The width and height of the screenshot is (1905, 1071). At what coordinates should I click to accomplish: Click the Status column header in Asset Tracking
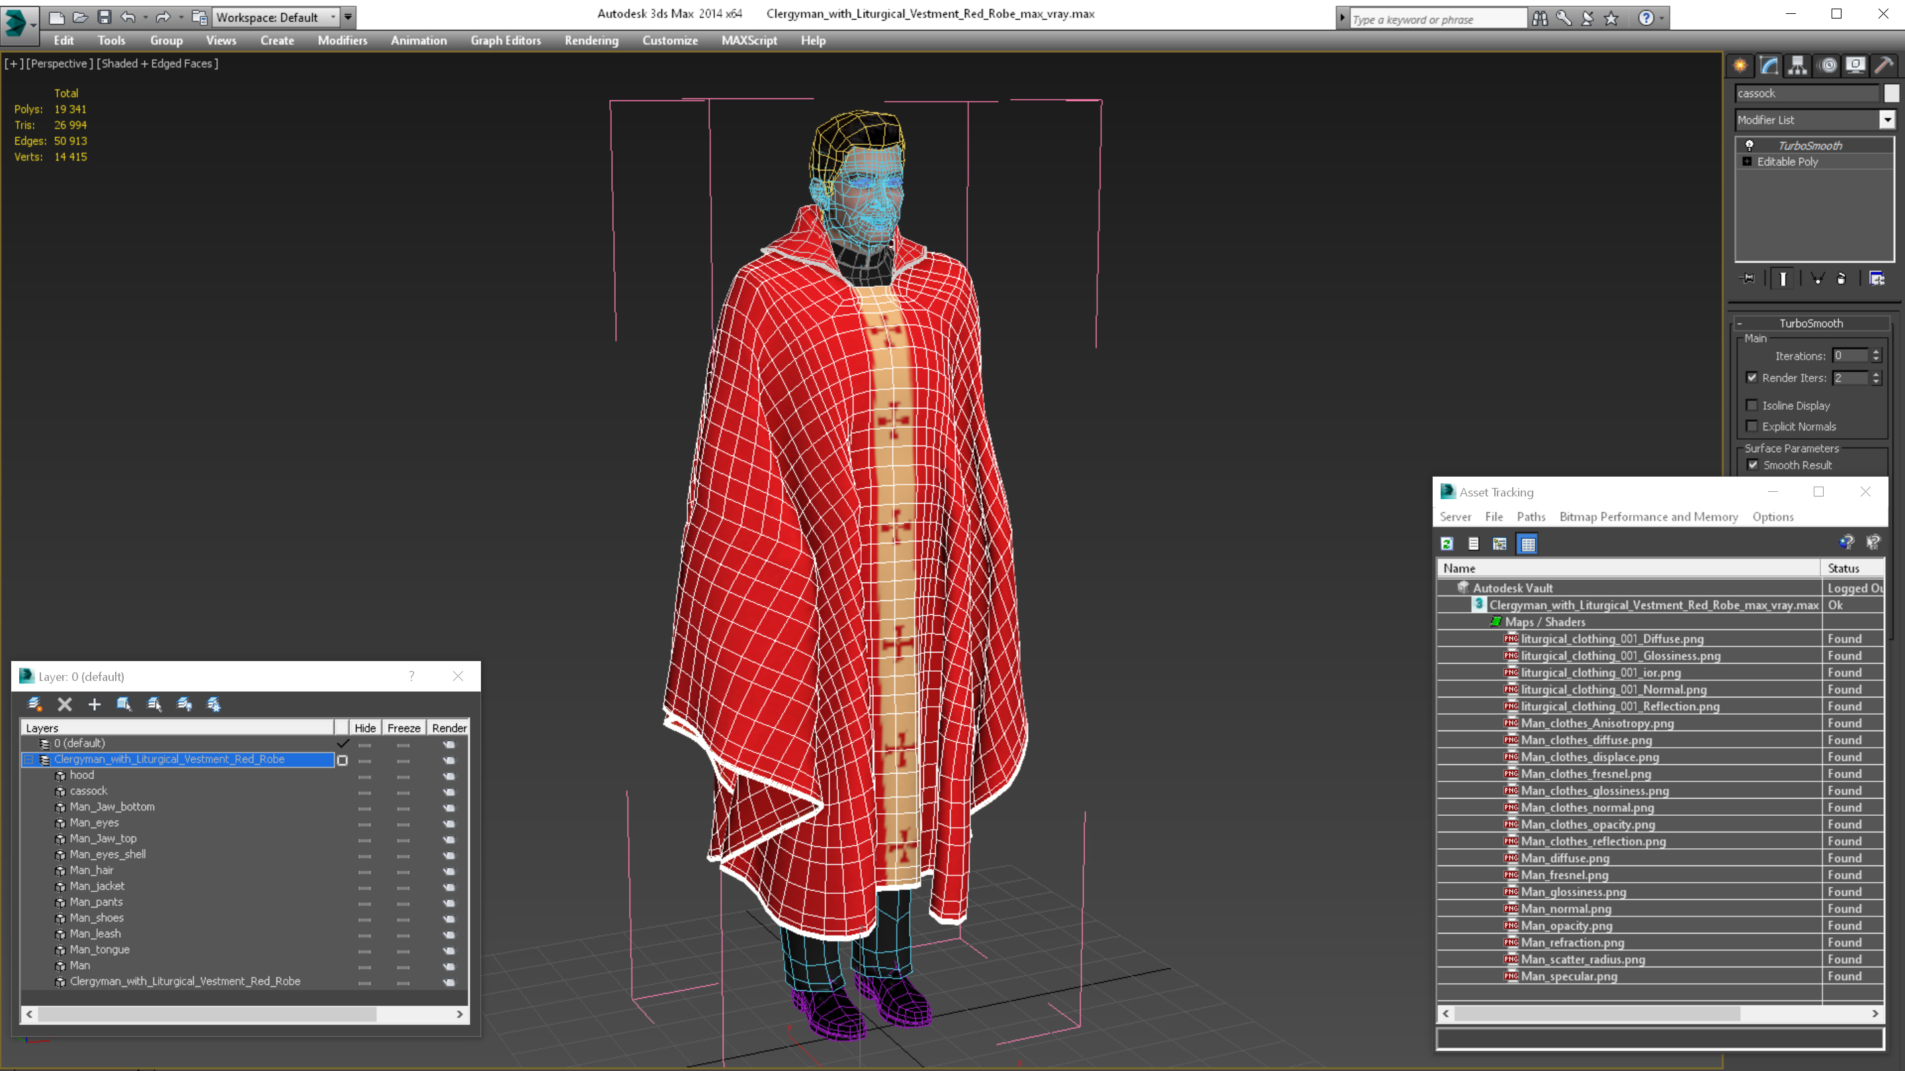tap(1852, 569)
